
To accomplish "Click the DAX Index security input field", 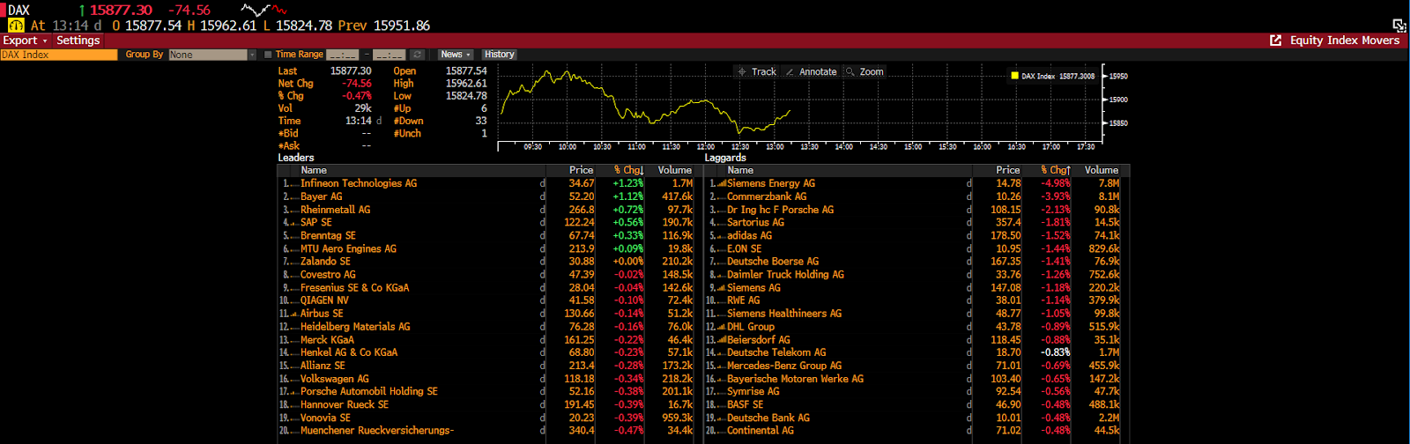I will (x=58, y=55).
